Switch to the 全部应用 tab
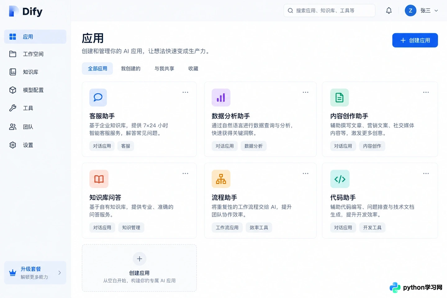 click(97, 69)
